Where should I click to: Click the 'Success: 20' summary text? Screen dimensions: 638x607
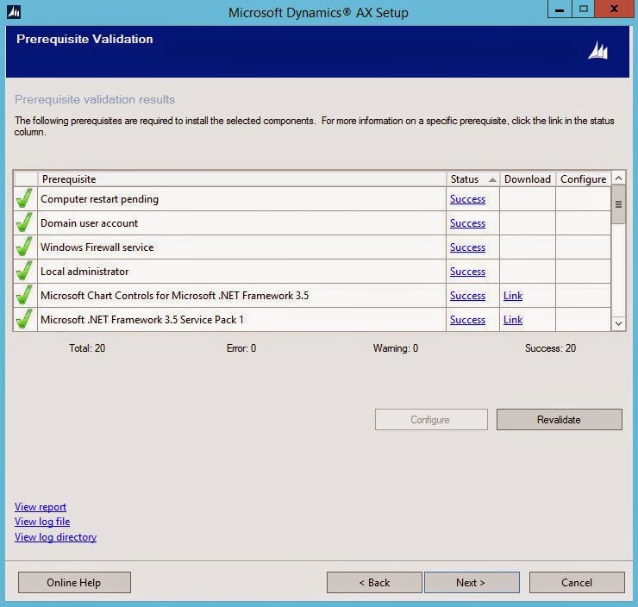click(x=550, y=347)
